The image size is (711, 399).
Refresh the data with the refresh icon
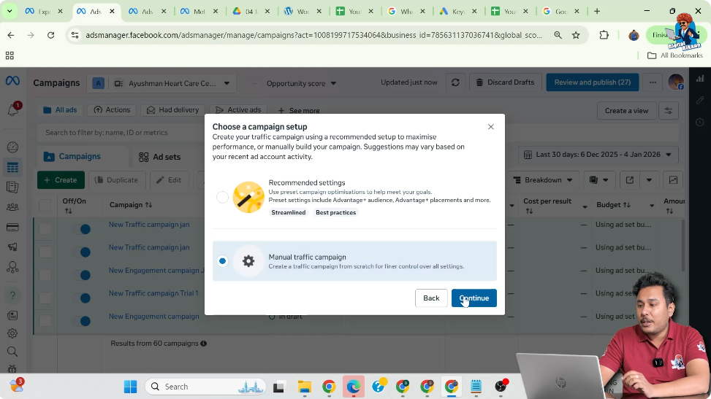pyautogui.click(x=455, y=82)
